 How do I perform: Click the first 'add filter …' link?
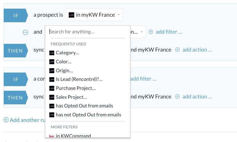(169, 32)
